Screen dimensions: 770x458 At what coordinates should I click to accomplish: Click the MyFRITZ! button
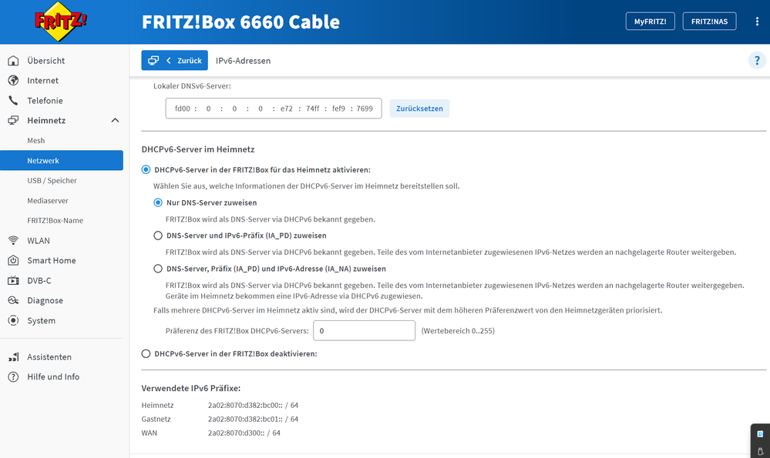(651, 21)
